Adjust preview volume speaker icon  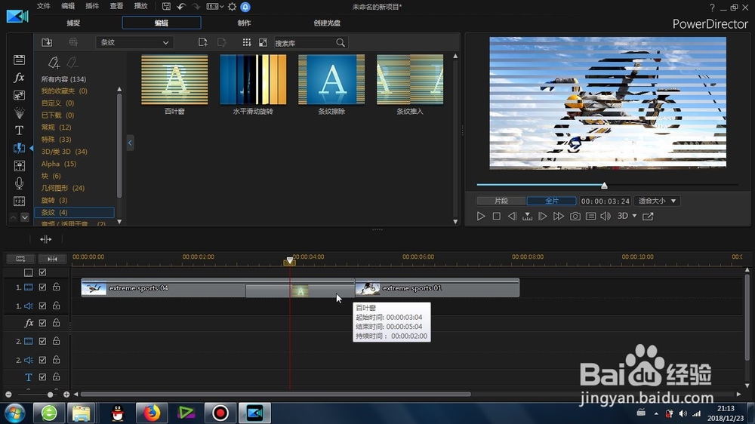click(606, 216)
